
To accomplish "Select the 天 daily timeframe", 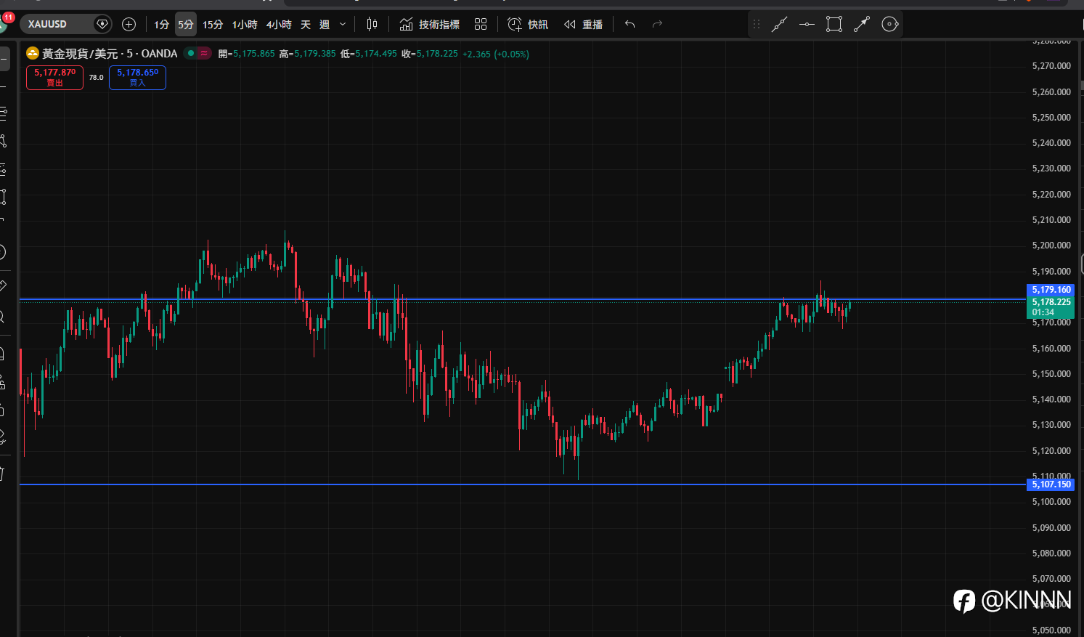I will pos(306,25).
